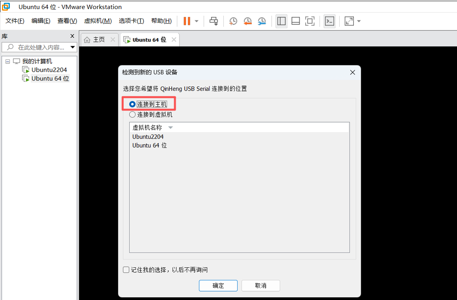Open the dropdown arrow beside the pause icon
Screen dimensions: 457x300
(x=197, y=21)
